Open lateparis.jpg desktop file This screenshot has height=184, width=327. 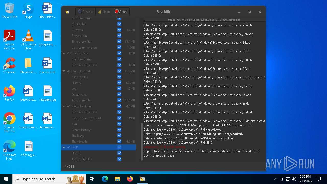[x=48, y=93]
